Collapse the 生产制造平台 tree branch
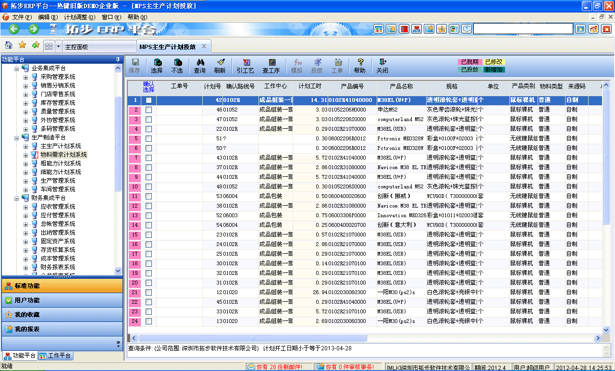This screenshot has width=615, height=371. [16, 137]
